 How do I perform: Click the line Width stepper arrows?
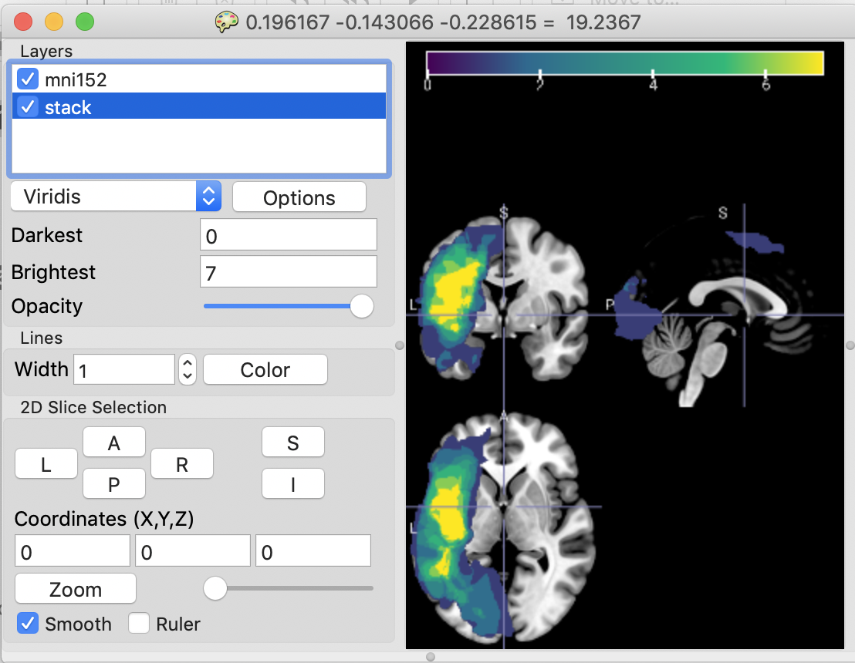(187, 370)
